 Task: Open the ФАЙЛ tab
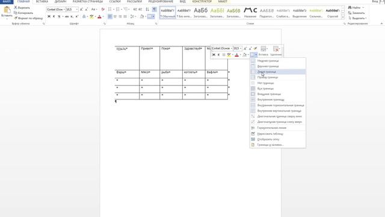[7, 1]
